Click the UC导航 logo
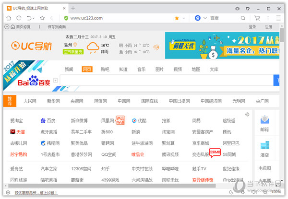 click(31, 46)
